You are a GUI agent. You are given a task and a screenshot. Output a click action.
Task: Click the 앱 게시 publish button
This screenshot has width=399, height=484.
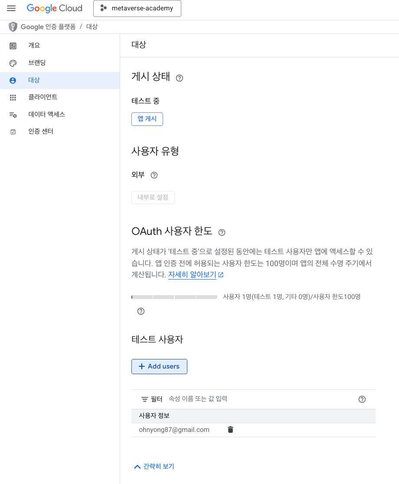[x=147, y=119]
